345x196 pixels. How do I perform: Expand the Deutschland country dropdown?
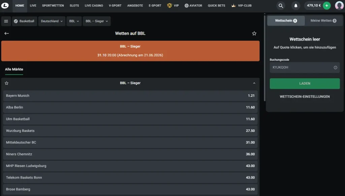pyautogui.click(x=52, y=21)
